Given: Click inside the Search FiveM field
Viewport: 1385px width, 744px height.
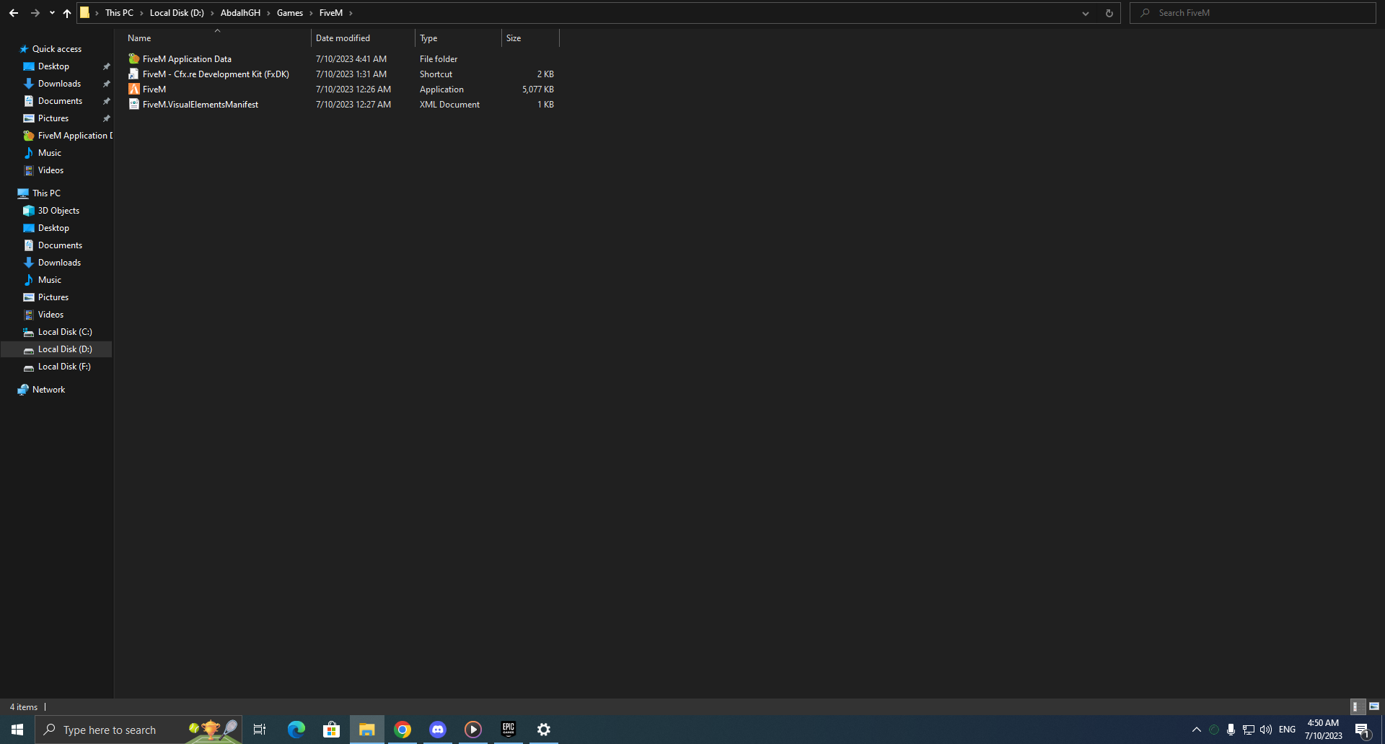Looking at the screenshot, I should (1226, 12).
